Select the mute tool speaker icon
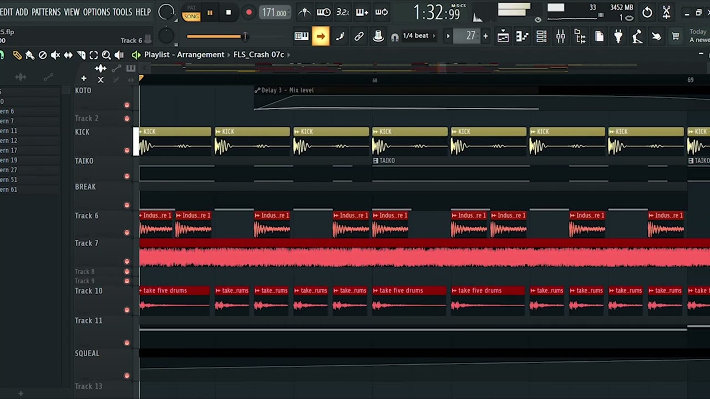The image size is (710, 399). pyautogui.click(x=55, y=55)
